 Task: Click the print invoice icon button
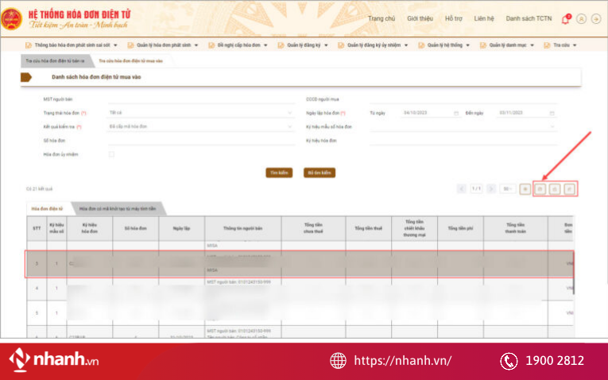pos(555,189)
